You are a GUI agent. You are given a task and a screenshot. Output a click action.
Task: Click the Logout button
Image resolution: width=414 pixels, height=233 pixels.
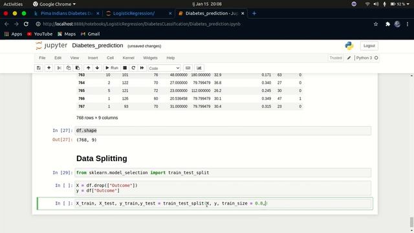pos(369,46)
